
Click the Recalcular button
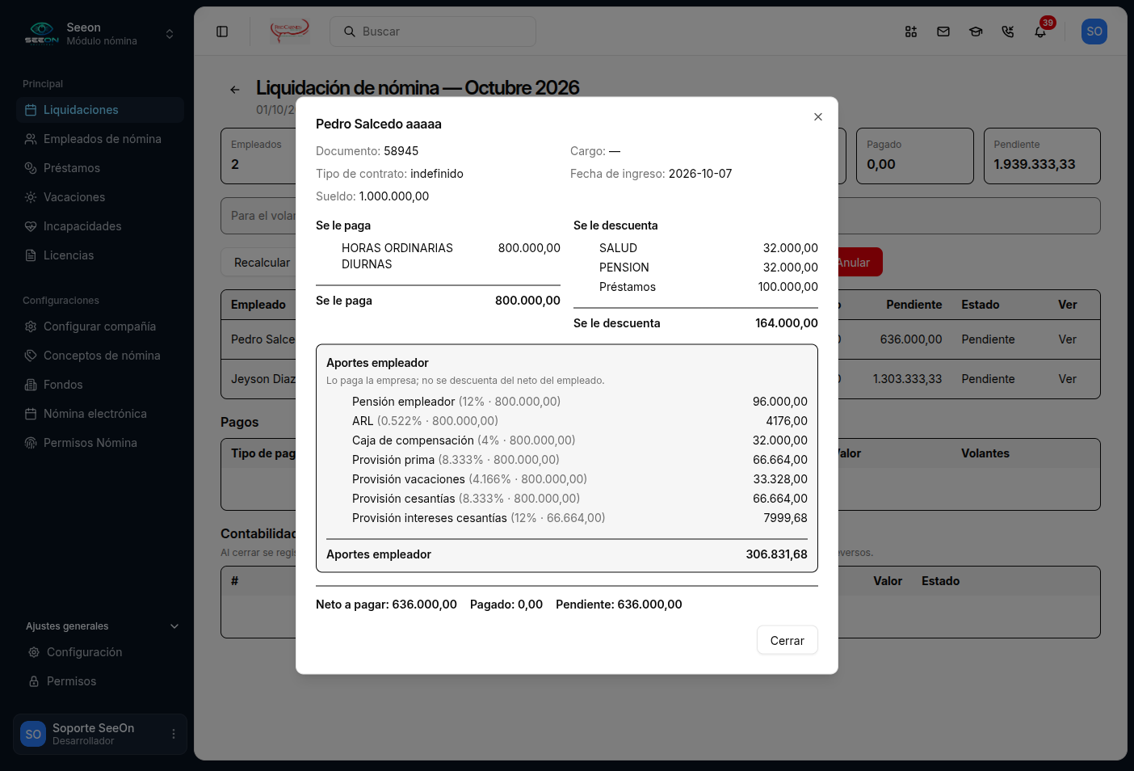click(262, 263)
